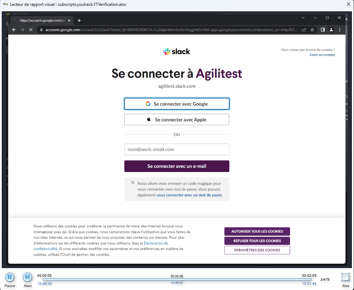Click the 00:00:08 timeline marker
Viewport: 354px width, 290px height.
click(x=177, y=276)
